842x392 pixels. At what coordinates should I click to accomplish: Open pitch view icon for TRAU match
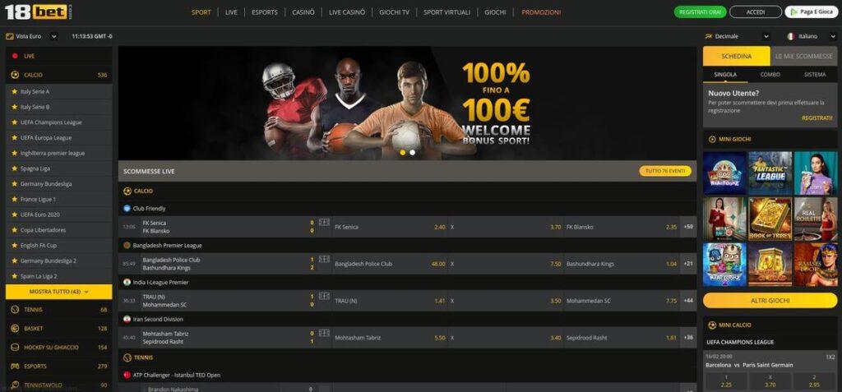(x=324, y=297)
